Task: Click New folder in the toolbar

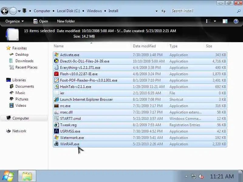Action: pyautogui.click(x=66, y=21)
